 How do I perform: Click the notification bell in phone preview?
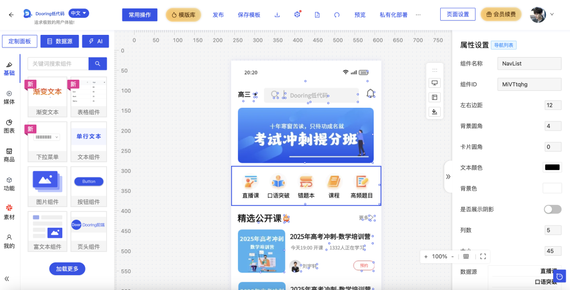click(370, 93)
